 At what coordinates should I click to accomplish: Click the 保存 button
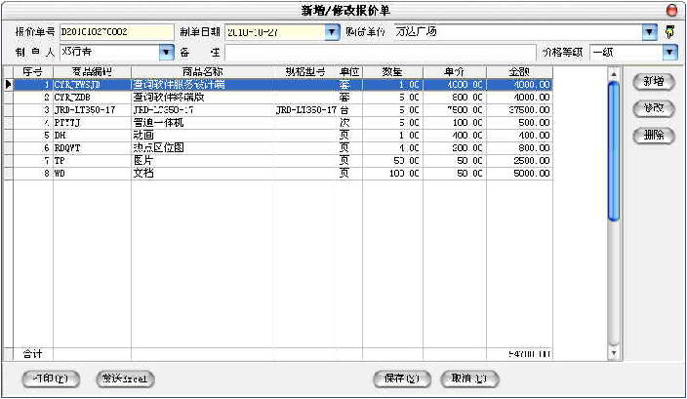(x=402, y=379)
